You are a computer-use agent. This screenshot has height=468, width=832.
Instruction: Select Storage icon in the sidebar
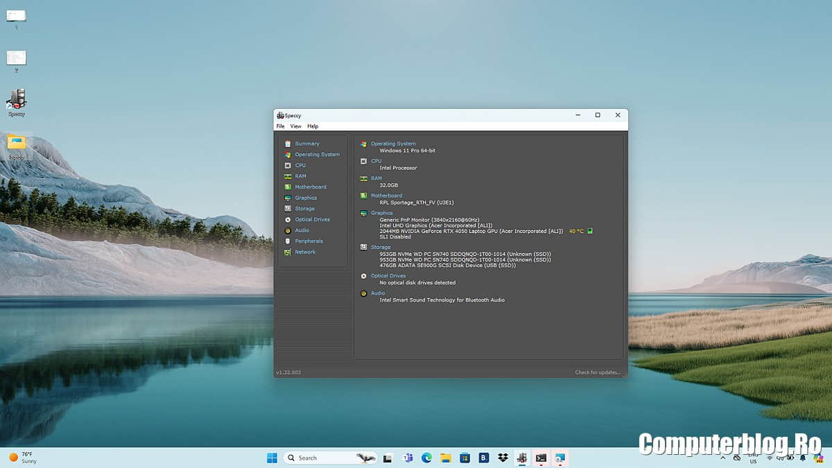tap(288, 209)
